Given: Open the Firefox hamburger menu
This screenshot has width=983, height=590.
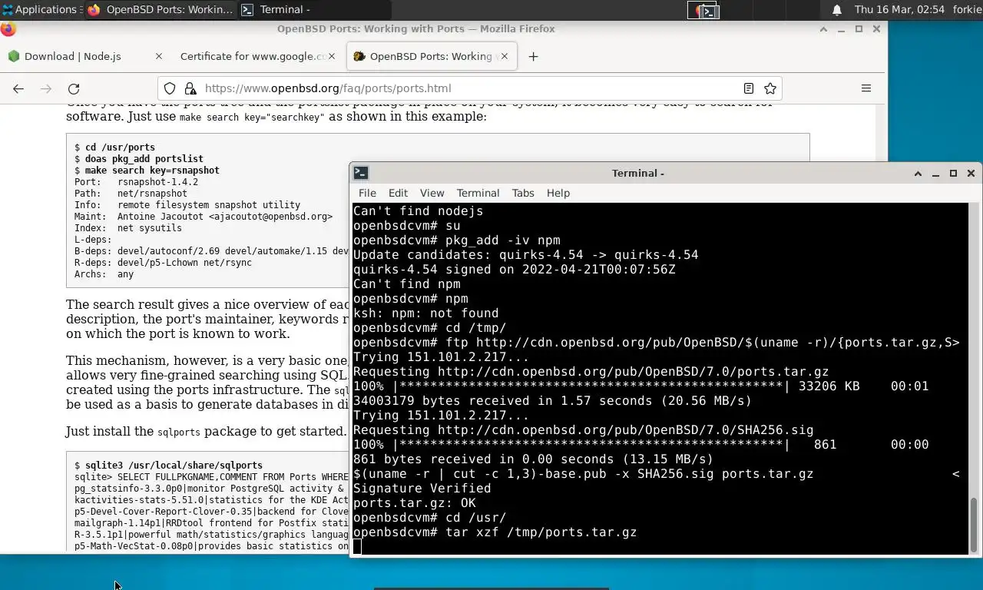Looking at the screenshot, I should pyautogui.click(x=866, y=88).
